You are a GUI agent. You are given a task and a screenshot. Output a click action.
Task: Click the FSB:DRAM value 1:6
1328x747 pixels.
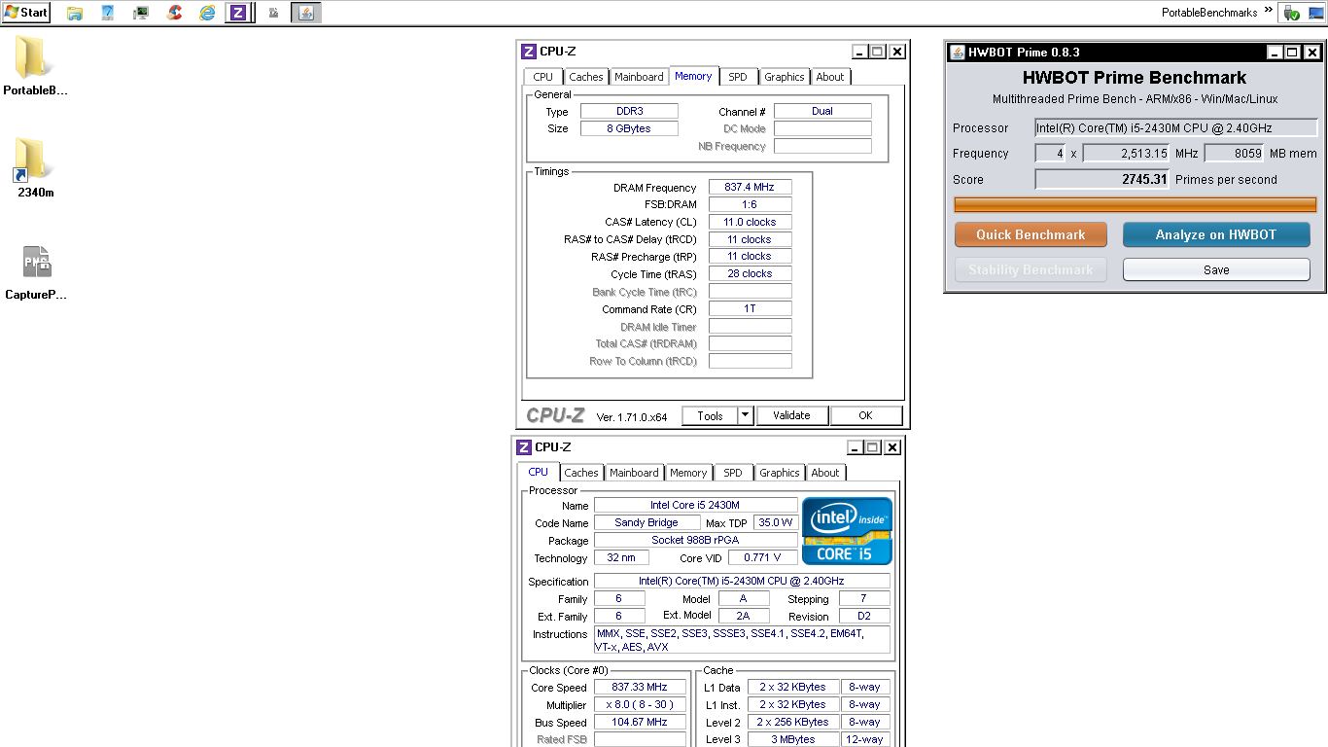pos(750,205)
